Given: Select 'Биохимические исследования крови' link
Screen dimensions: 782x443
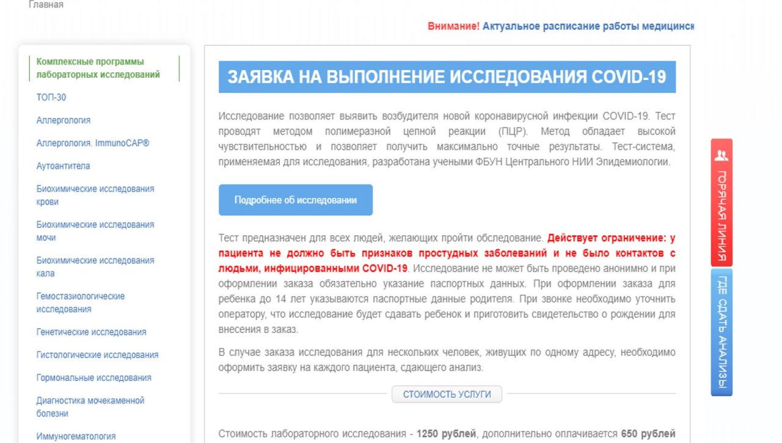Looking at the screenshot, I should pos(95,195).
